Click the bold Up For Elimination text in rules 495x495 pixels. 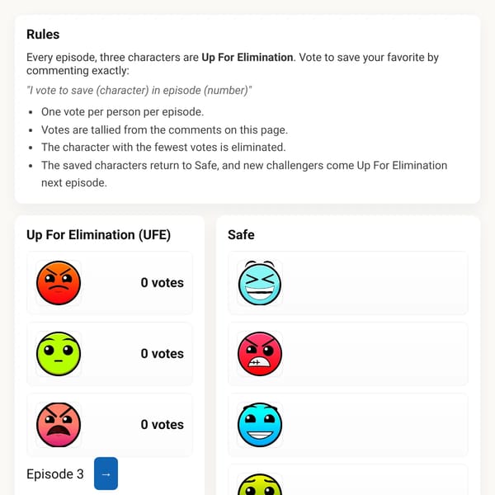247,58
